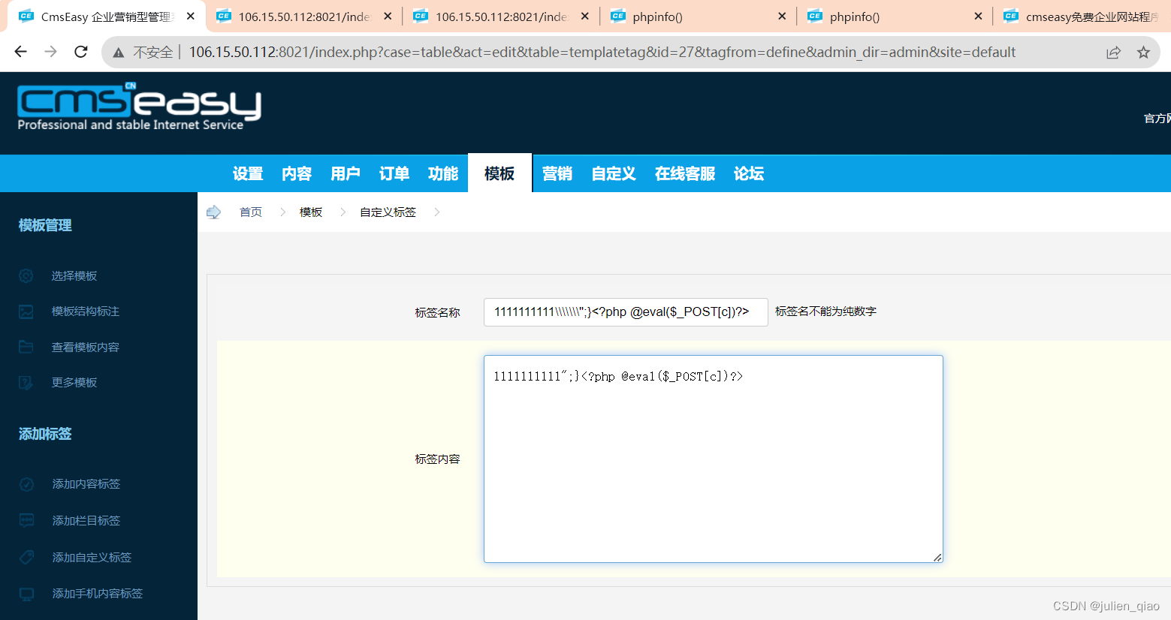Switch to the second phpinfo() tab
The height and width of the screenshot is (620, 1171).
(x=895, y=17)
